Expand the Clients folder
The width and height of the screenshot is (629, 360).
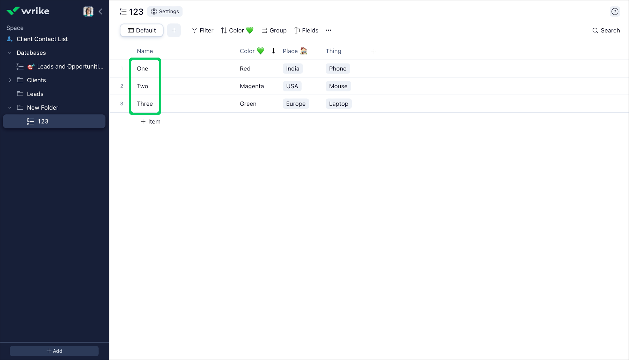[x=10, y=80]
